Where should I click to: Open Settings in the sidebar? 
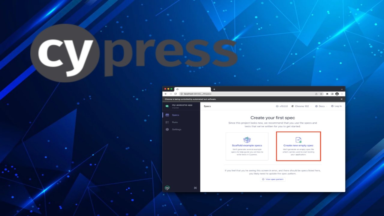point(181,129)
